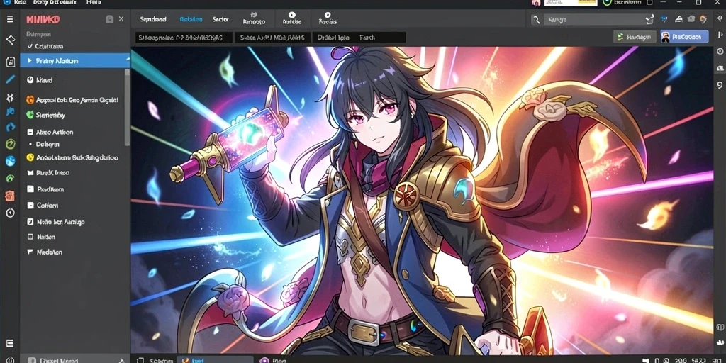Click the orange square icon in left sidebar
Image resolution: width=726 pixels, height=363 pixels.
pos(10,196)
